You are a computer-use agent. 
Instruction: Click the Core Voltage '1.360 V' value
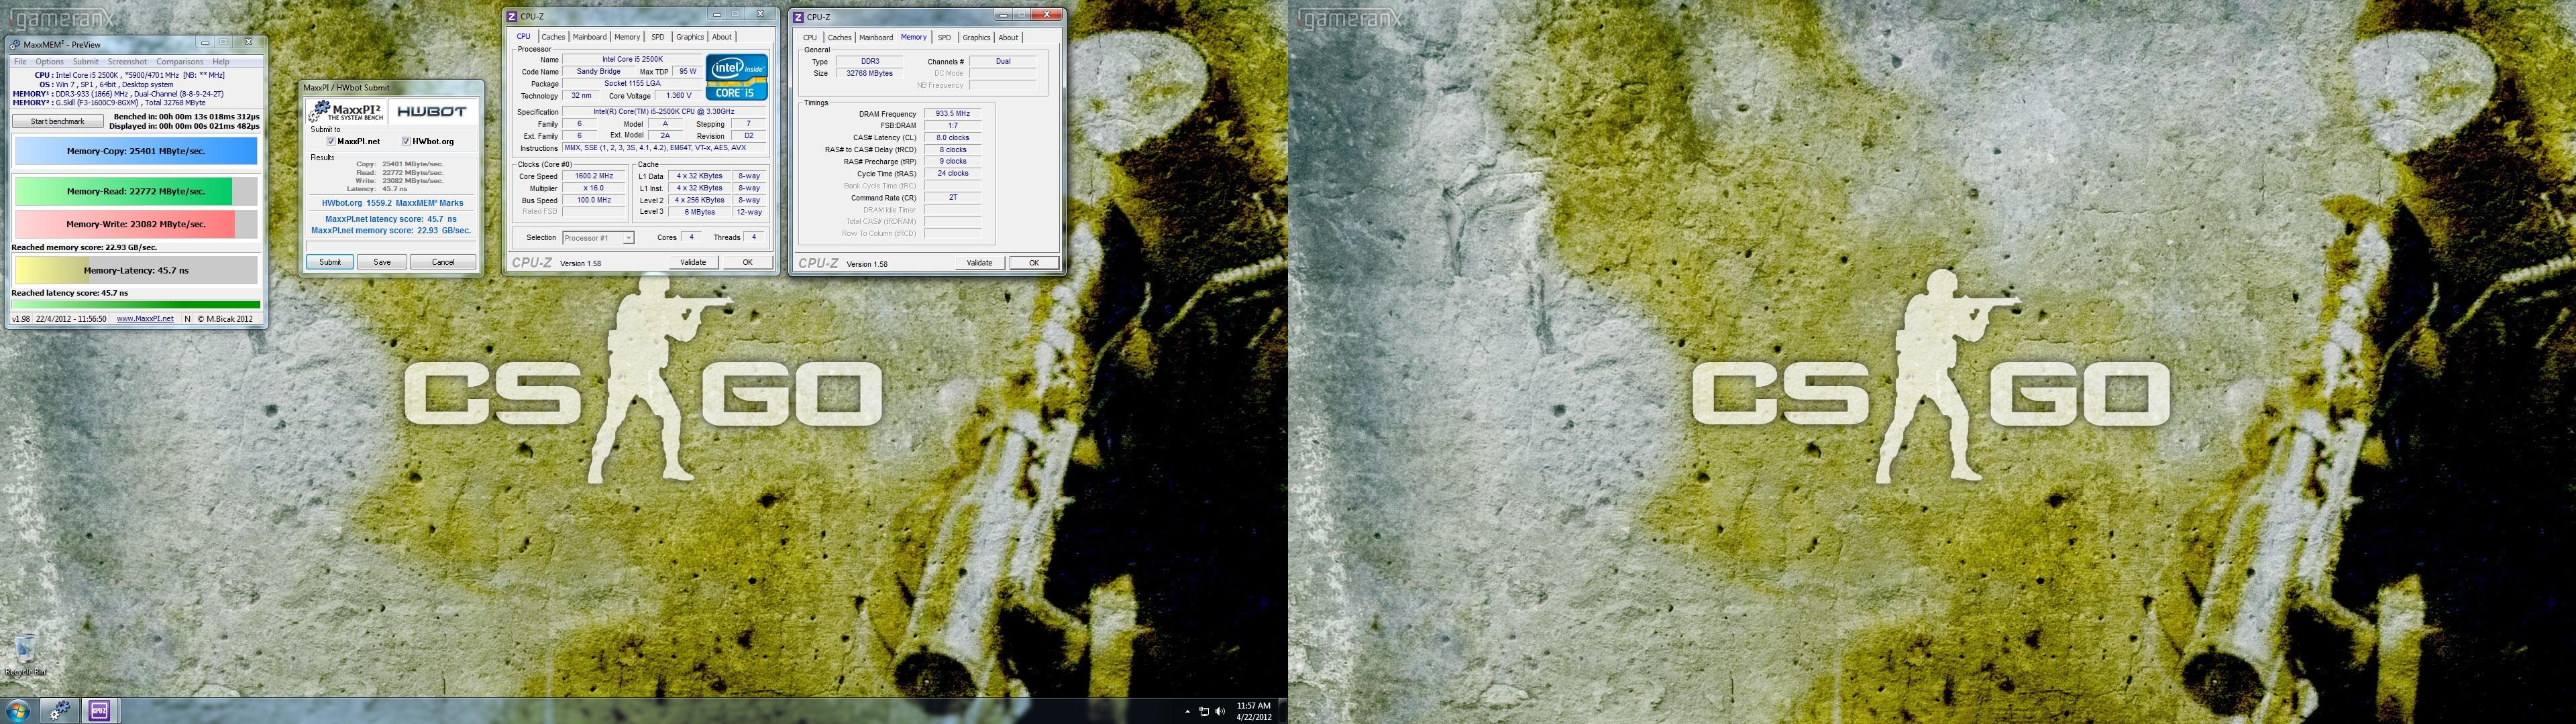click(679, 96)
